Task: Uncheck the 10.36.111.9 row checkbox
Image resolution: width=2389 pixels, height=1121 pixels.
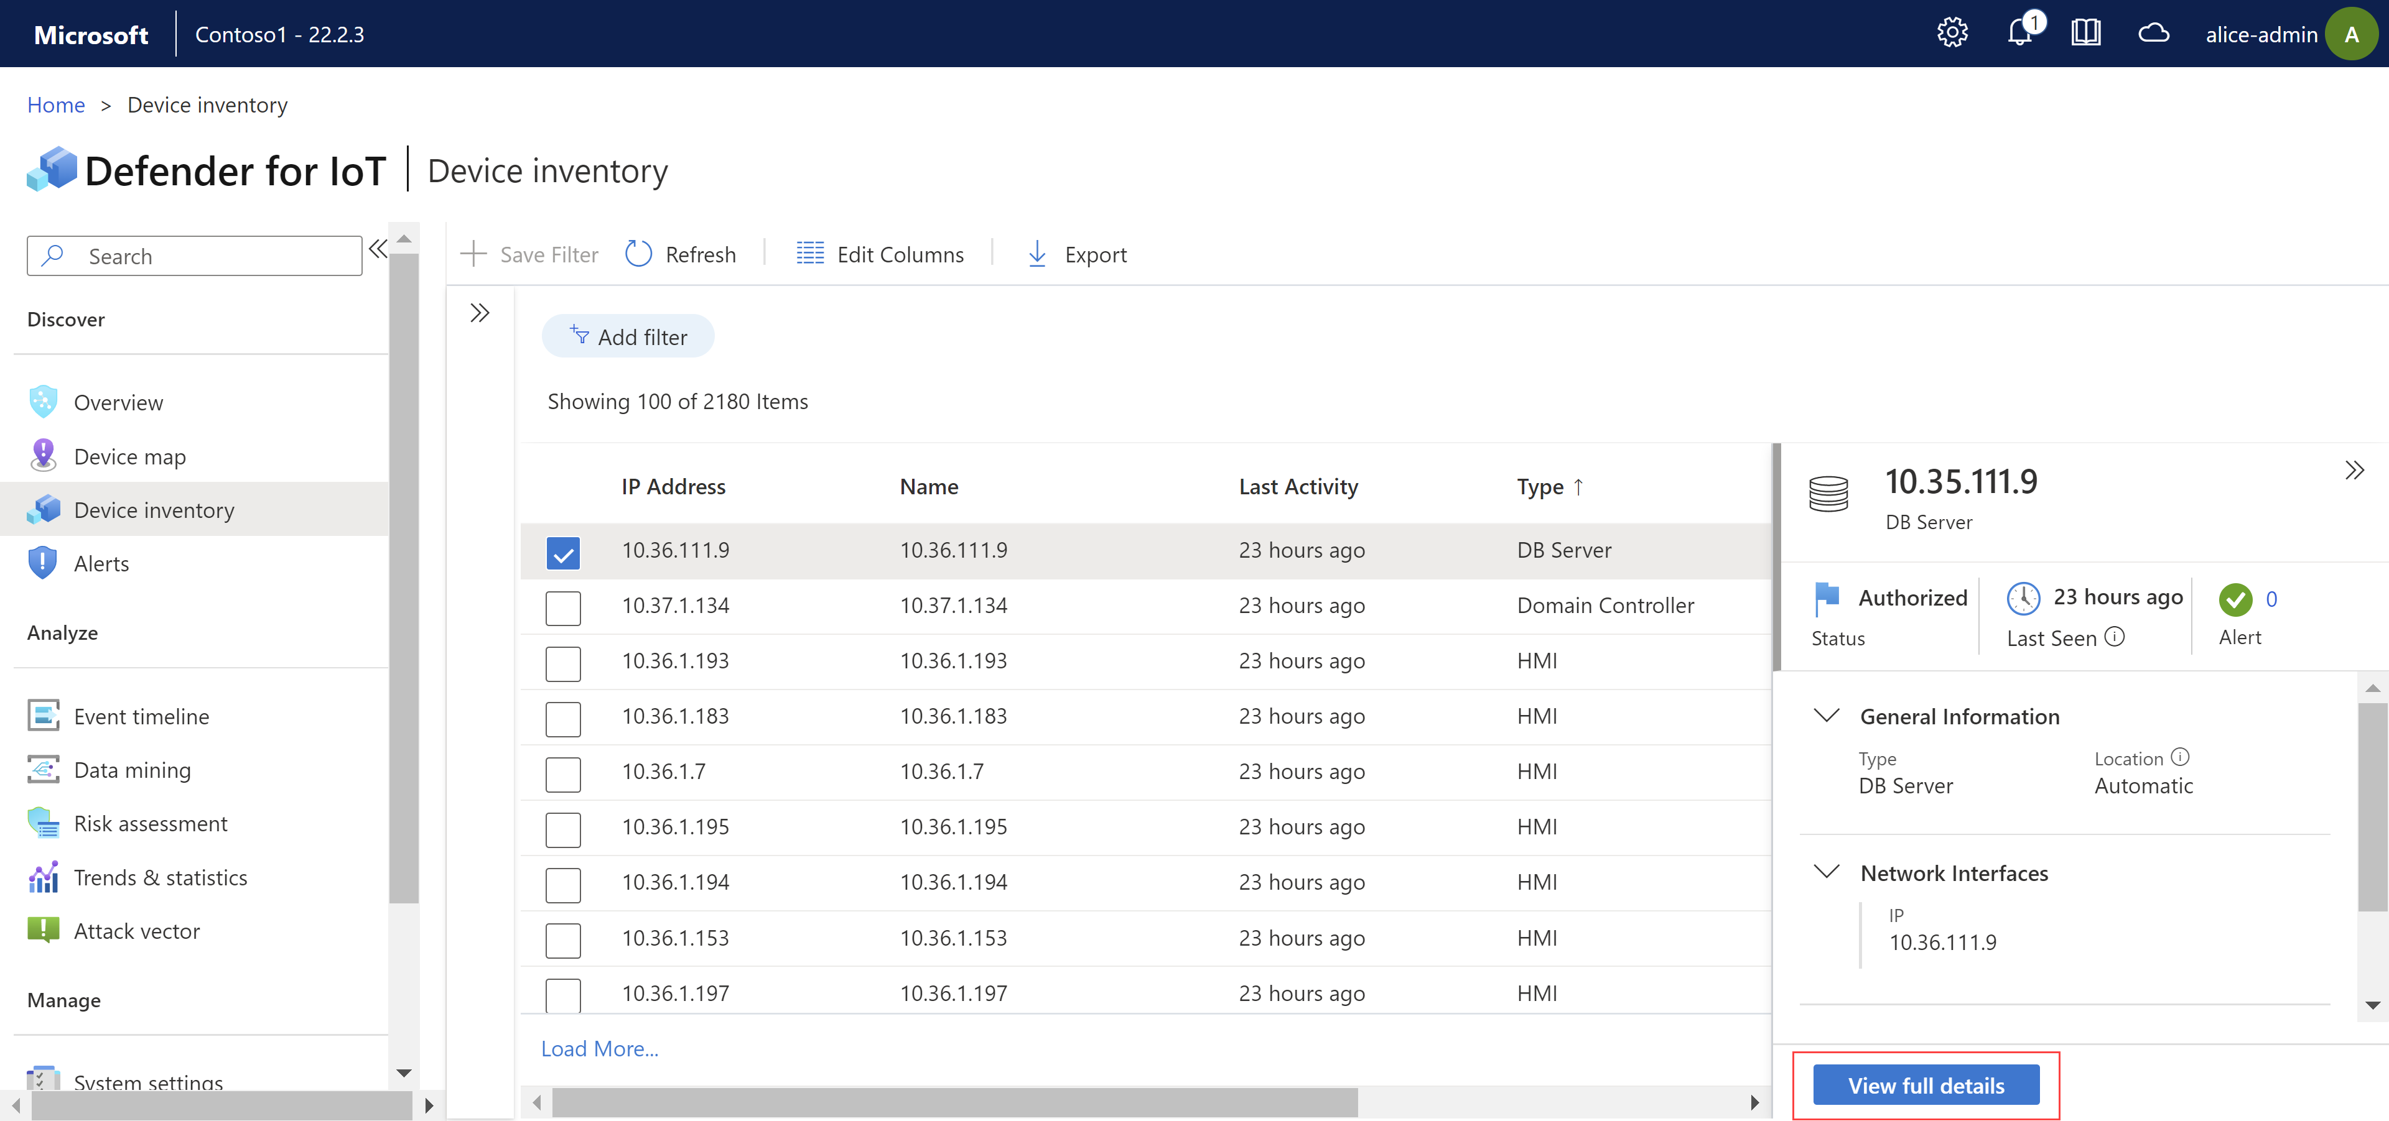Action: click(563, 552)
